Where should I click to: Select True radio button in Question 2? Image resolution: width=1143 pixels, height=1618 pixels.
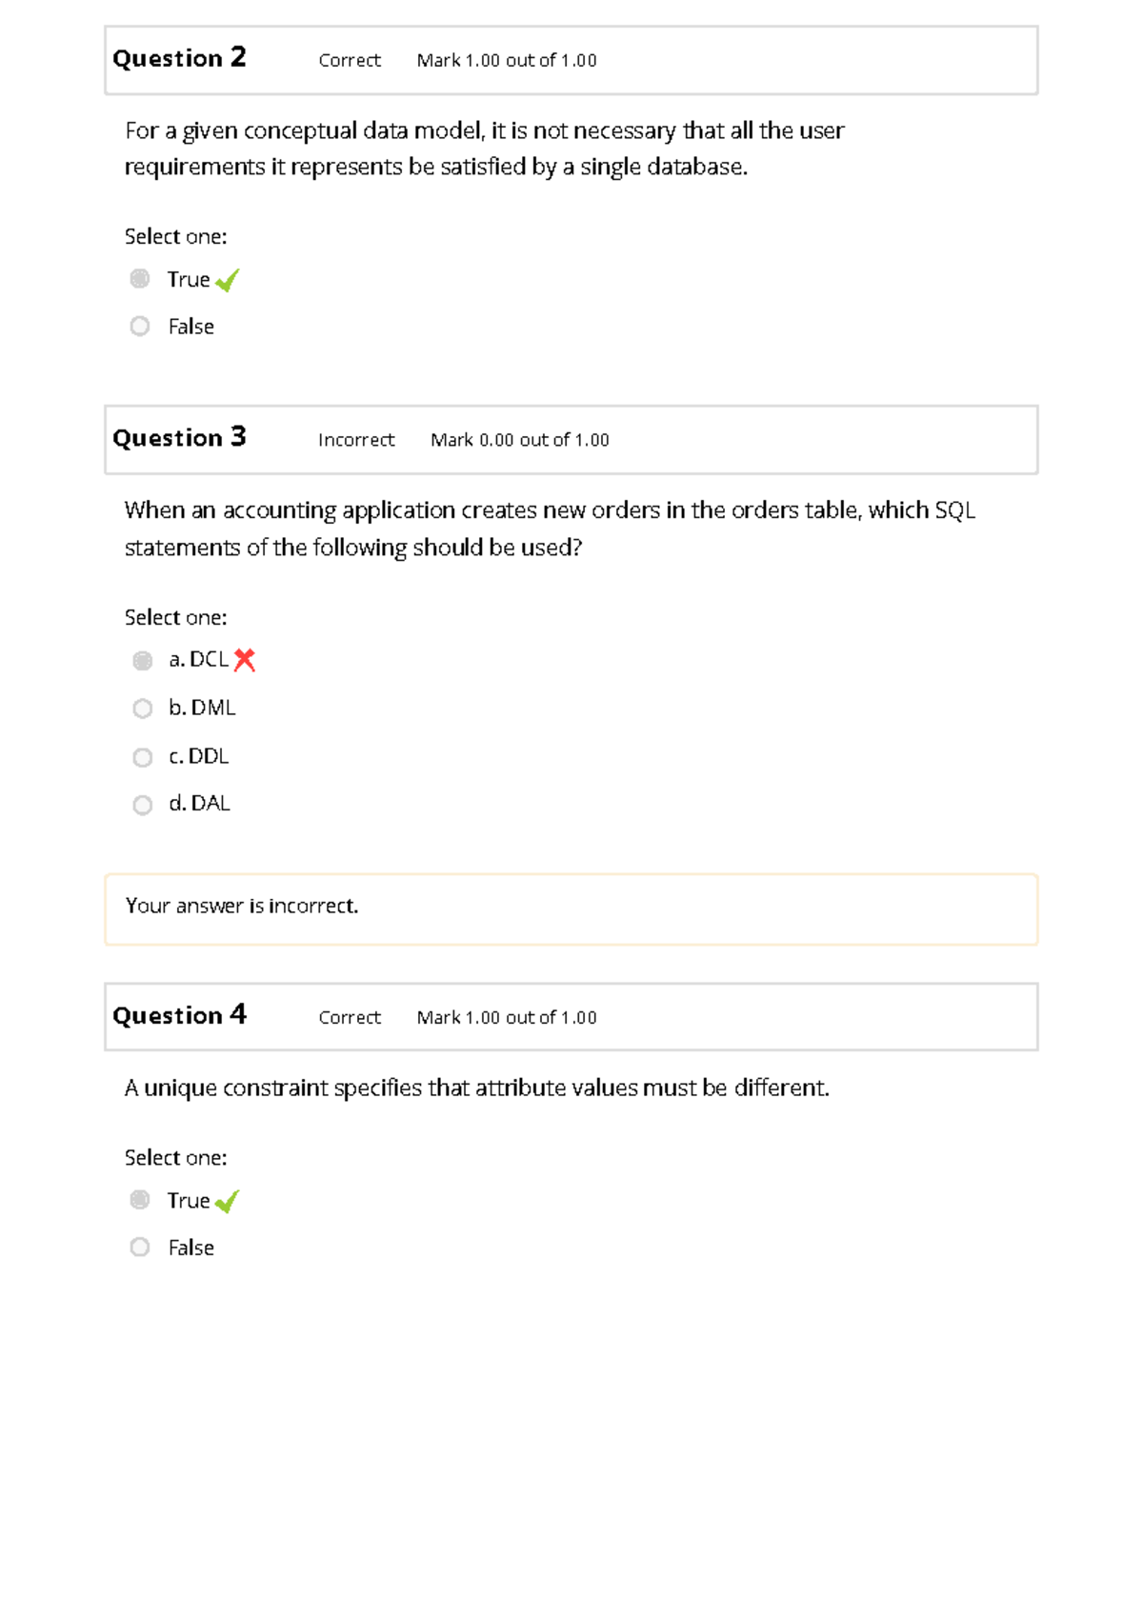click(x=140, y=279)
